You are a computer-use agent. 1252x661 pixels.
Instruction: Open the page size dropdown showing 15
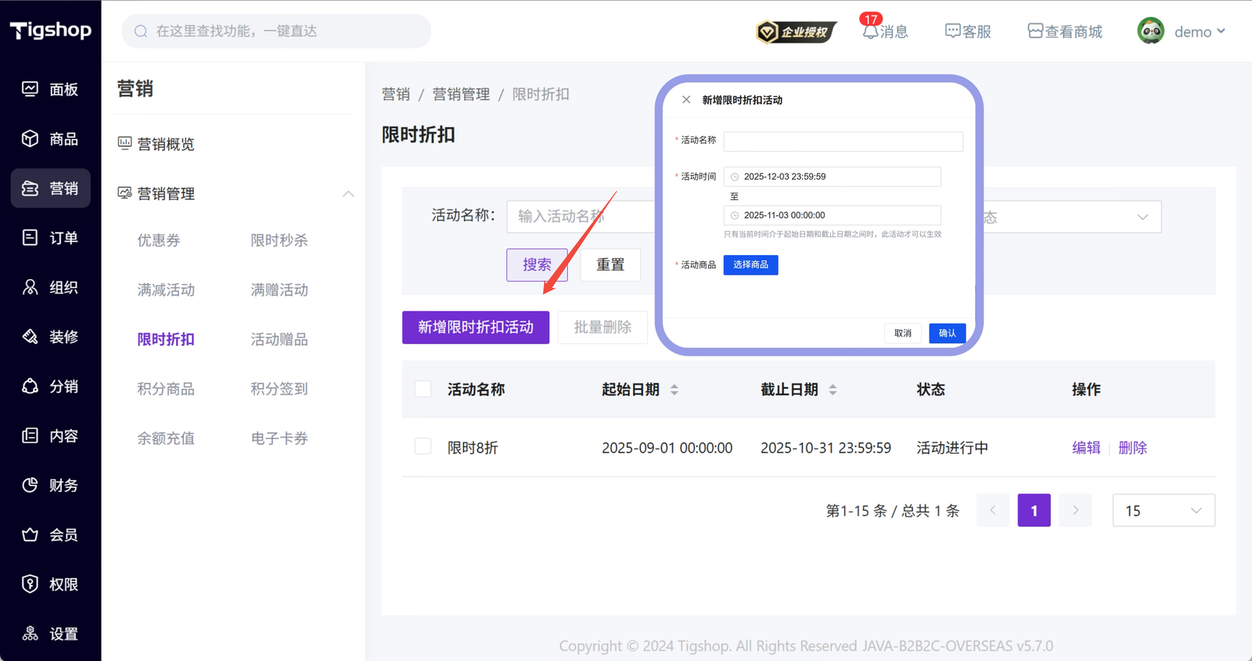(x=1163, y=511)
